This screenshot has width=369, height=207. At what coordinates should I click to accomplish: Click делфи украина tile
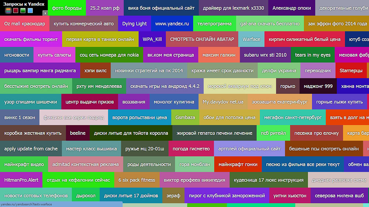coord(279,70)
